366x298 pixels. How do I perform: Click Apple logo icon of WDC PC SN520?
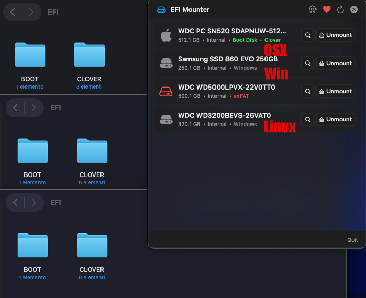tap(166, 35)
